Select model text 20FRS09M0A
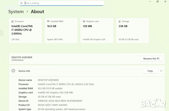Viewport: 169px width, 111px height. pyautogui.click(x=17, y=60)
